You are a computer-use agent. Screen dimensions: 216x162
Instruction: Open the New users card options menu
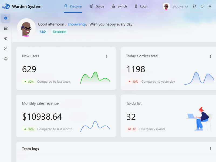[106, 56]
